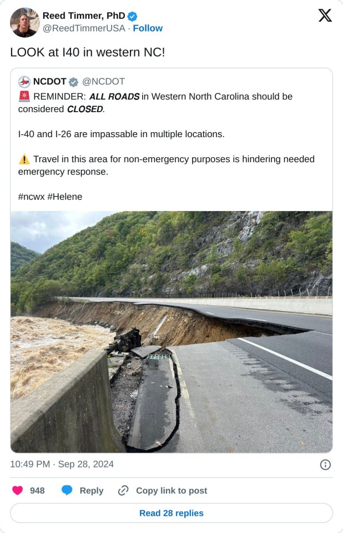
Task: Open Read 28 replies
Action: point(171,513)
